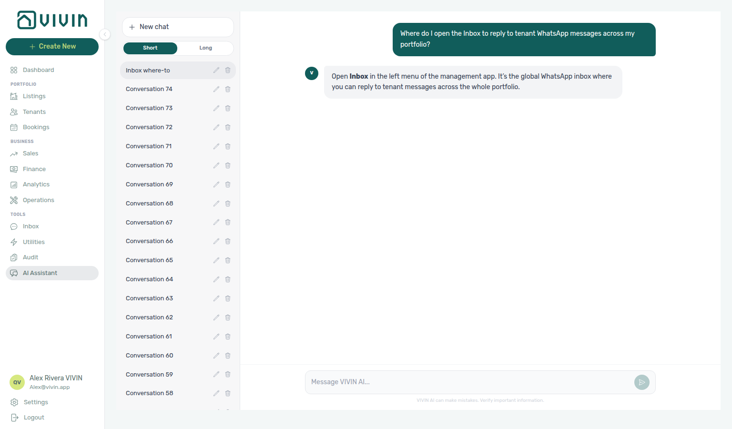Image resolution: width=732 pixels, height=429 pixels.
Task: Click the Create New button
Action: pos(52,47)
